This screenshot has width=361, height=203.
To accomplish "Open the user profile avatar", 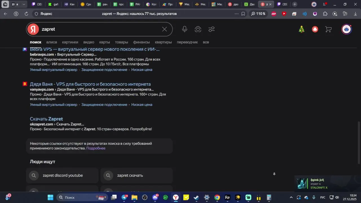I will click(x=347, y=29).
